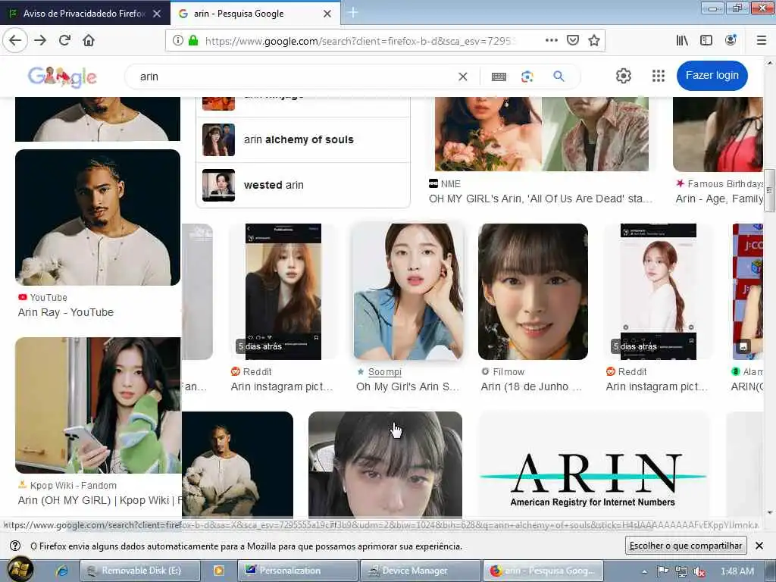Image resolution: width=776 pixels, height=582 pixels.
Task: Search by image with Google Lens
Action: point(527,77)
